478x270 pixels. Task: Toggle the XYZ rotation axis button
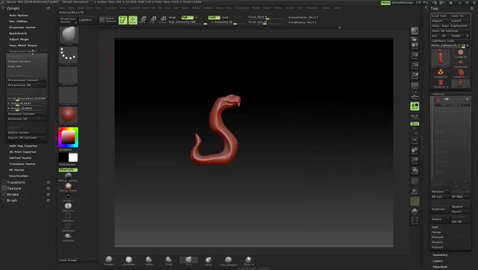click(x=415, y=124)
